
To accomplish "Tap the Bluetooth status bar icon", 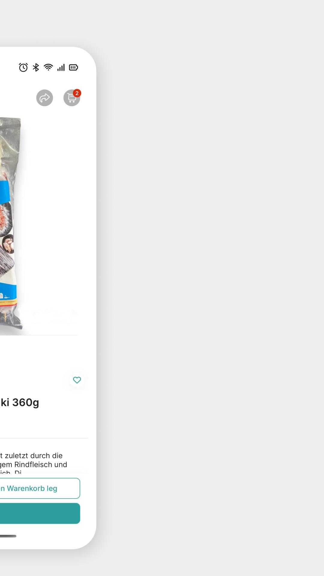I will tap(36, 67).
